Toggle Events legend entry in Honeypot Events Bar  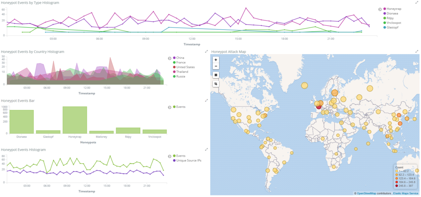pyautogui.click(x=179, y=107)
